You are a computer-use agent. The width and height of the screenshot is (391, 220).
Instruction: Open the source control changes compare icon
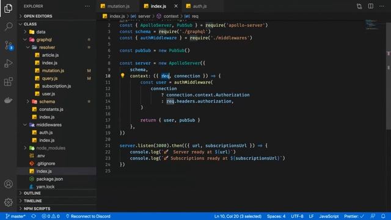click(359, 6)
